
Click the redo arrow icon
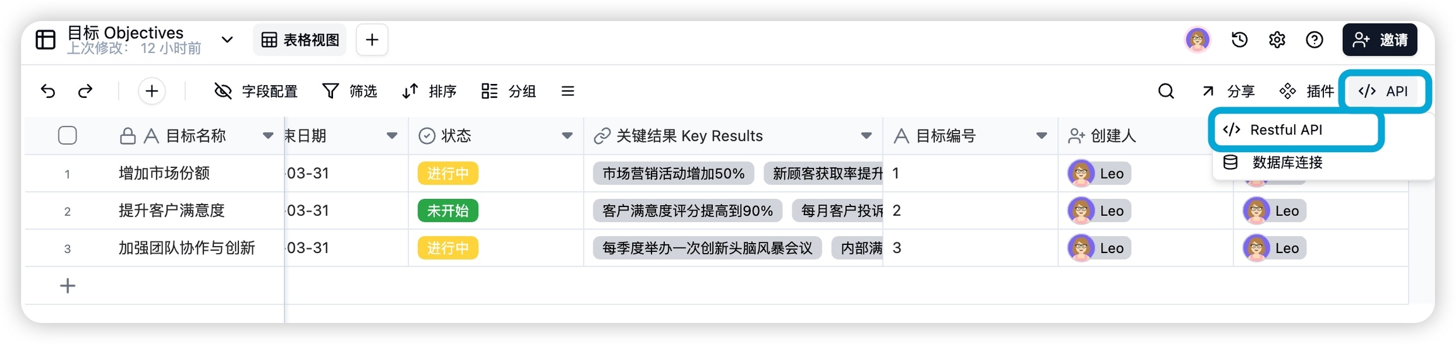(85, 92)
